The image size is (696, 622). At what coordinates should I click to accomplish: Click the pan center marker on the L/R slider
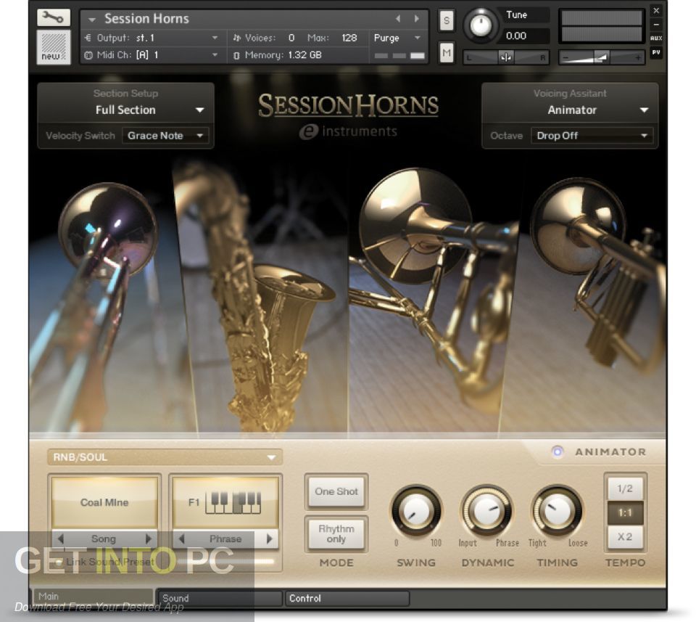coord(505,57)
